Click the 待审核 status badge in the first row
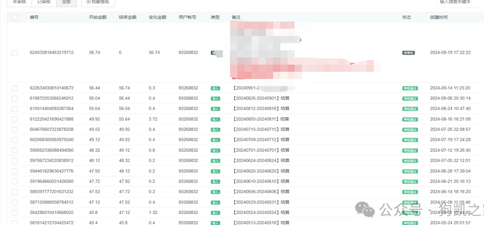 (x=408, y=53)
